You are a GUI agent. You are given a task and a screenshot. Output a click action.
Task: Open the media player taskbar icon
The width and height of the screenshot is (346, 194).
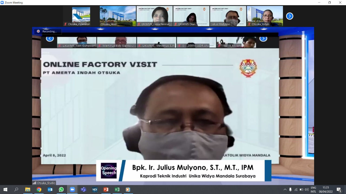pyautogui.click(x=128, y=189)
